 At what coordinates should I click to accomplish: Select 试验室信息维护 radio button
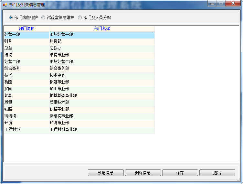point(43,17)
